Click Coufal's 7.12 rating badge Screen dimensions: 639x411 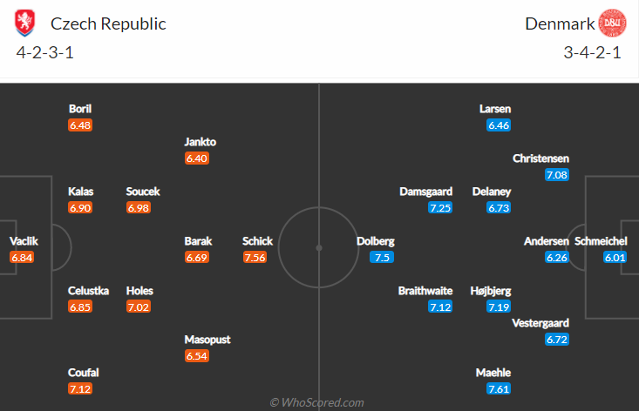(80, 388)
